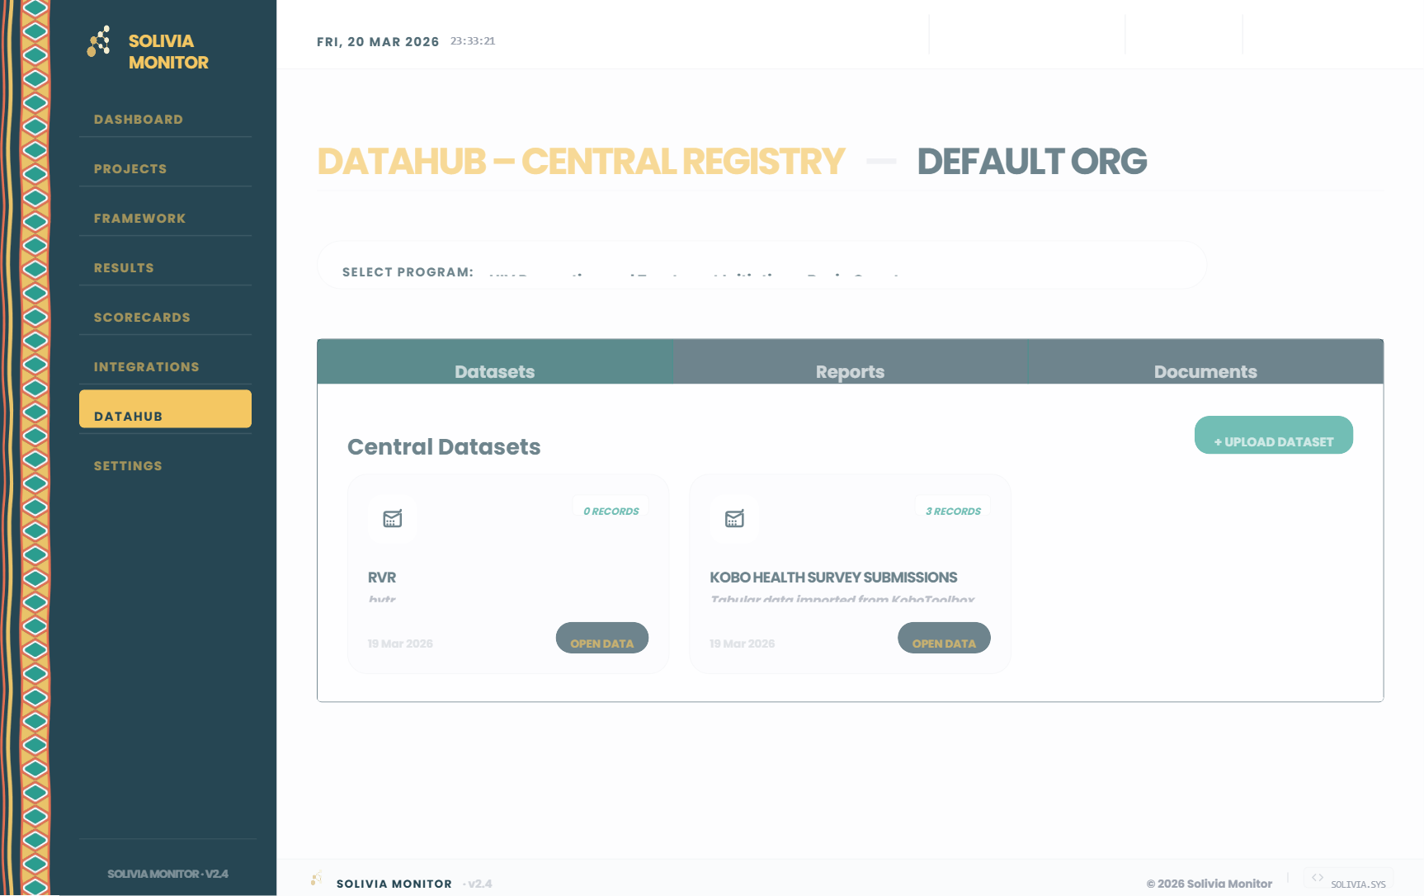The width and height of the screenshot is (1424, 896).
Task: Go to Results from the sidebar
Action: (124, 267)
